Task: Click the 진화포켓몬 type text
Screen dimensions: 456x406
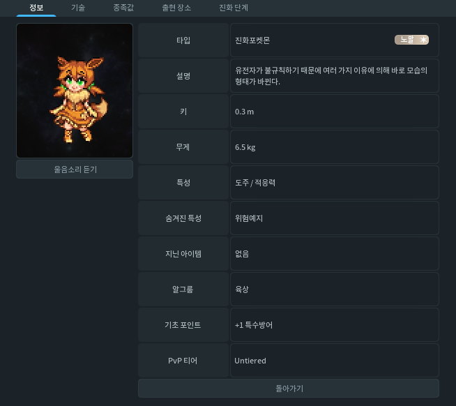Action: pos(253,40)
